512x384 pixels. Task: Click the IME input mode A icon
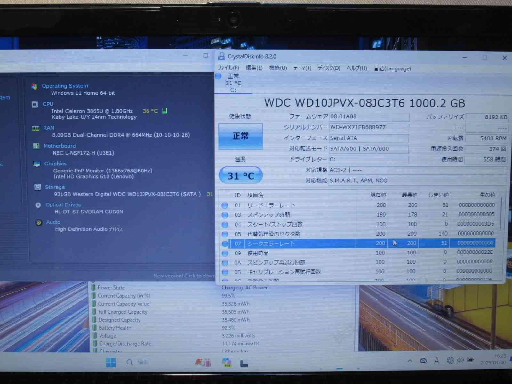[437, 361]
